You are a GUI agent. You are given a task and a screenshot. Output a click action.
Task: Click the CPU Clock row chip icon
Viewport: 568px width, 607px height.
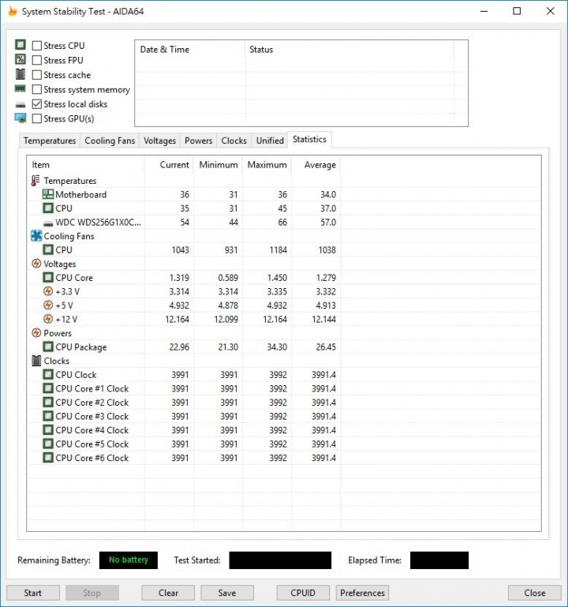pos(48,374)
